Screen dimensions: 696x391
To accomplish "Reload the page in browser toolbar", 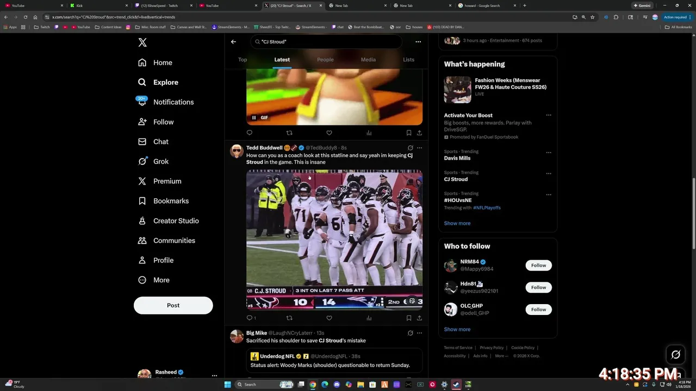I will [x=25, y=17].
